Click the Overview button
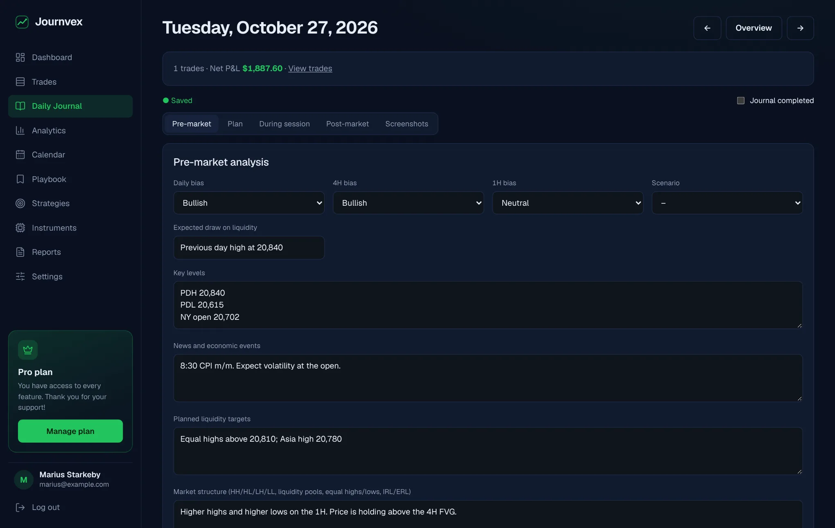Screen dimensions: 835x528 [754, 28]
